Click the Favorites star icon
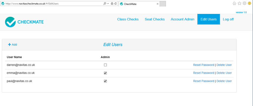 point(239,4)
